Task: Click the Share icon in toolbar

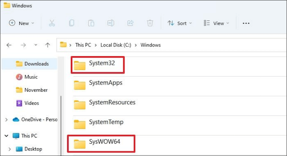Action: click(x=130, y=23)
